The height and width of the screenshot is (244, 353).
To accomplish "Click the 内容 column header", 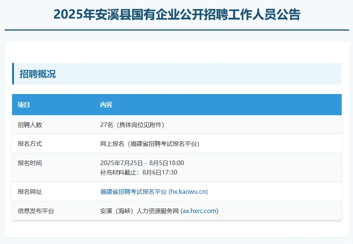I will tap(106, 105).
